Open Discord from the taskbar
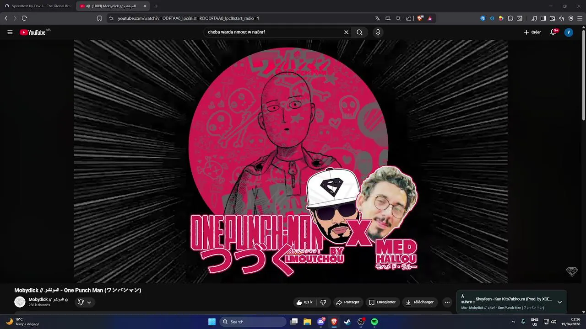This screenshot has height=329, width=586. click(321, 322)
